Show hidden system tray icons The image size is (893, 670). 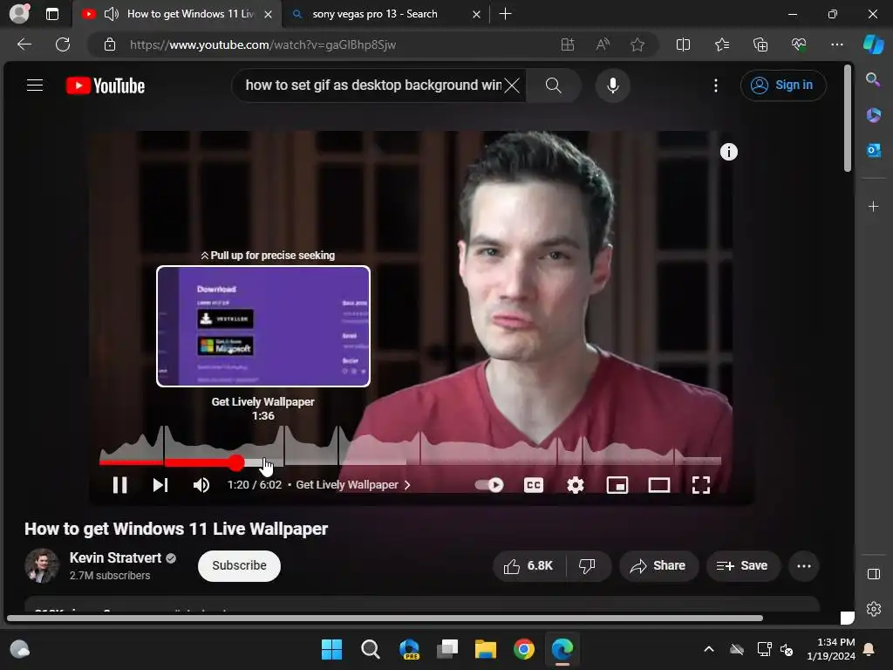[x=708, y=649]
